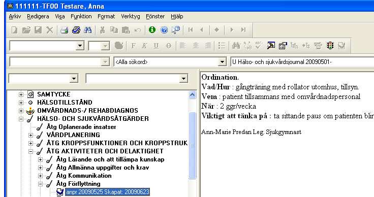Expand the HÄLSOTILLSTÅND tree node
The width and height of the screenshot is (374, 197).
(21, 103)
